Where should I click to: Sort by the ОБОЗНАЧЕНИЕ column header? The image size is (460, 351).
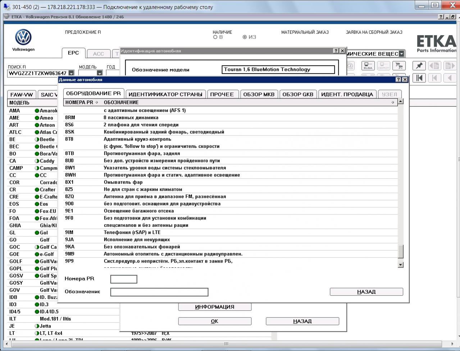pyautogui.click(x=249, y=102)
